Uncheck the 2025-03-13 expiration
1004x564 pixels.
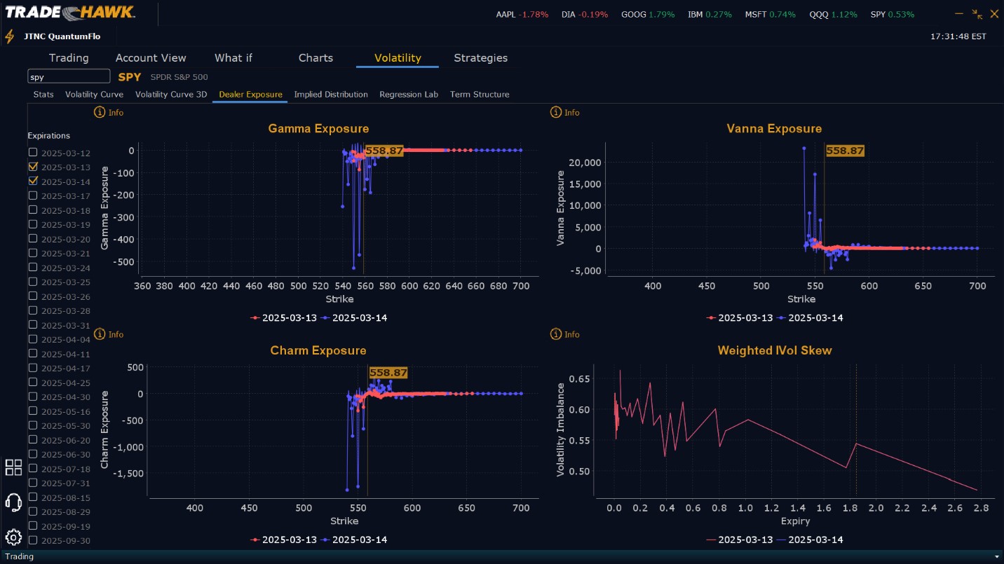[x=33, y=167]
